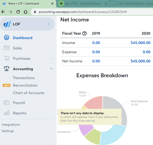Viewport: 153px width, 145px height.
Task: Click the Rent Expense 28.9% label
Action: [139, 103]
